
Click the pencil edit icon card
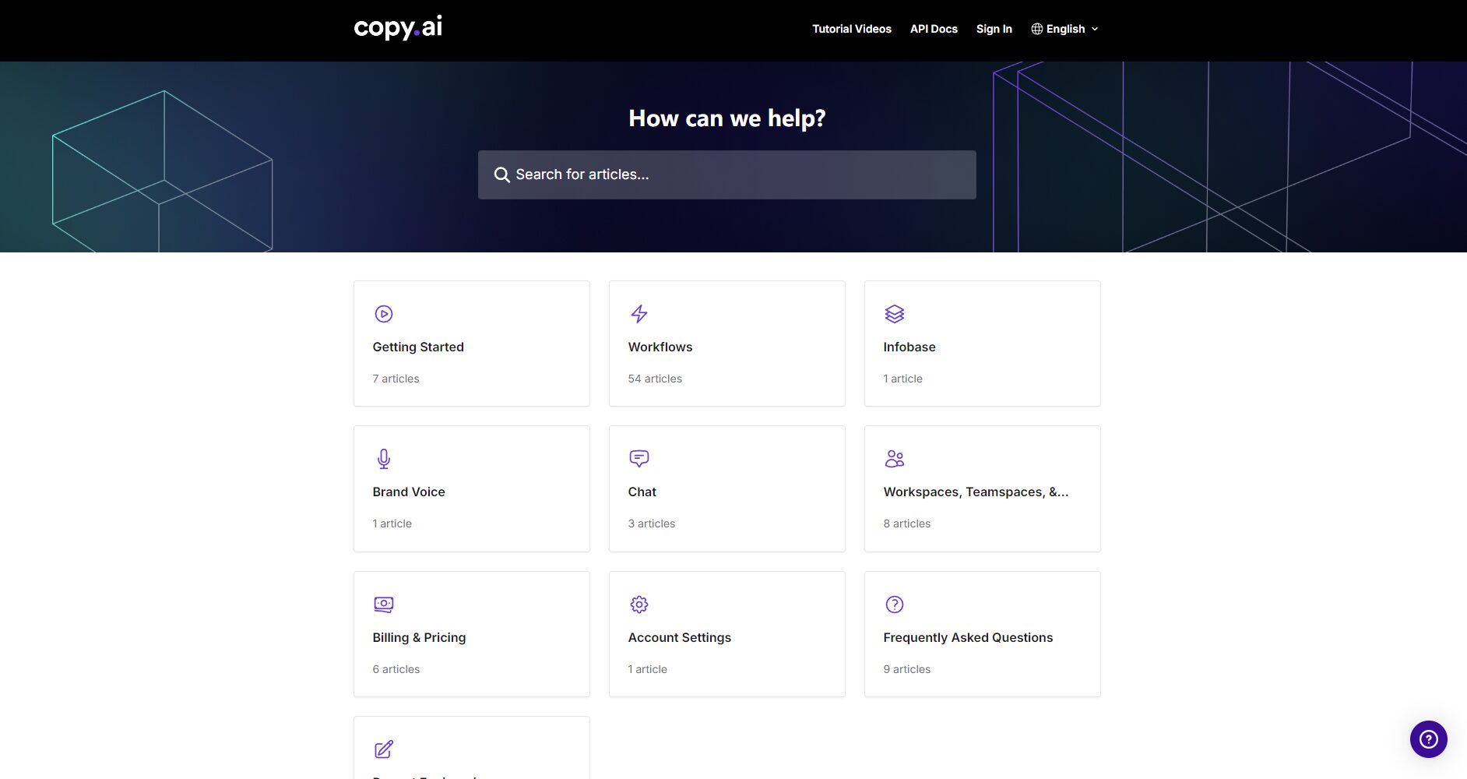click(x=383, y=749)
